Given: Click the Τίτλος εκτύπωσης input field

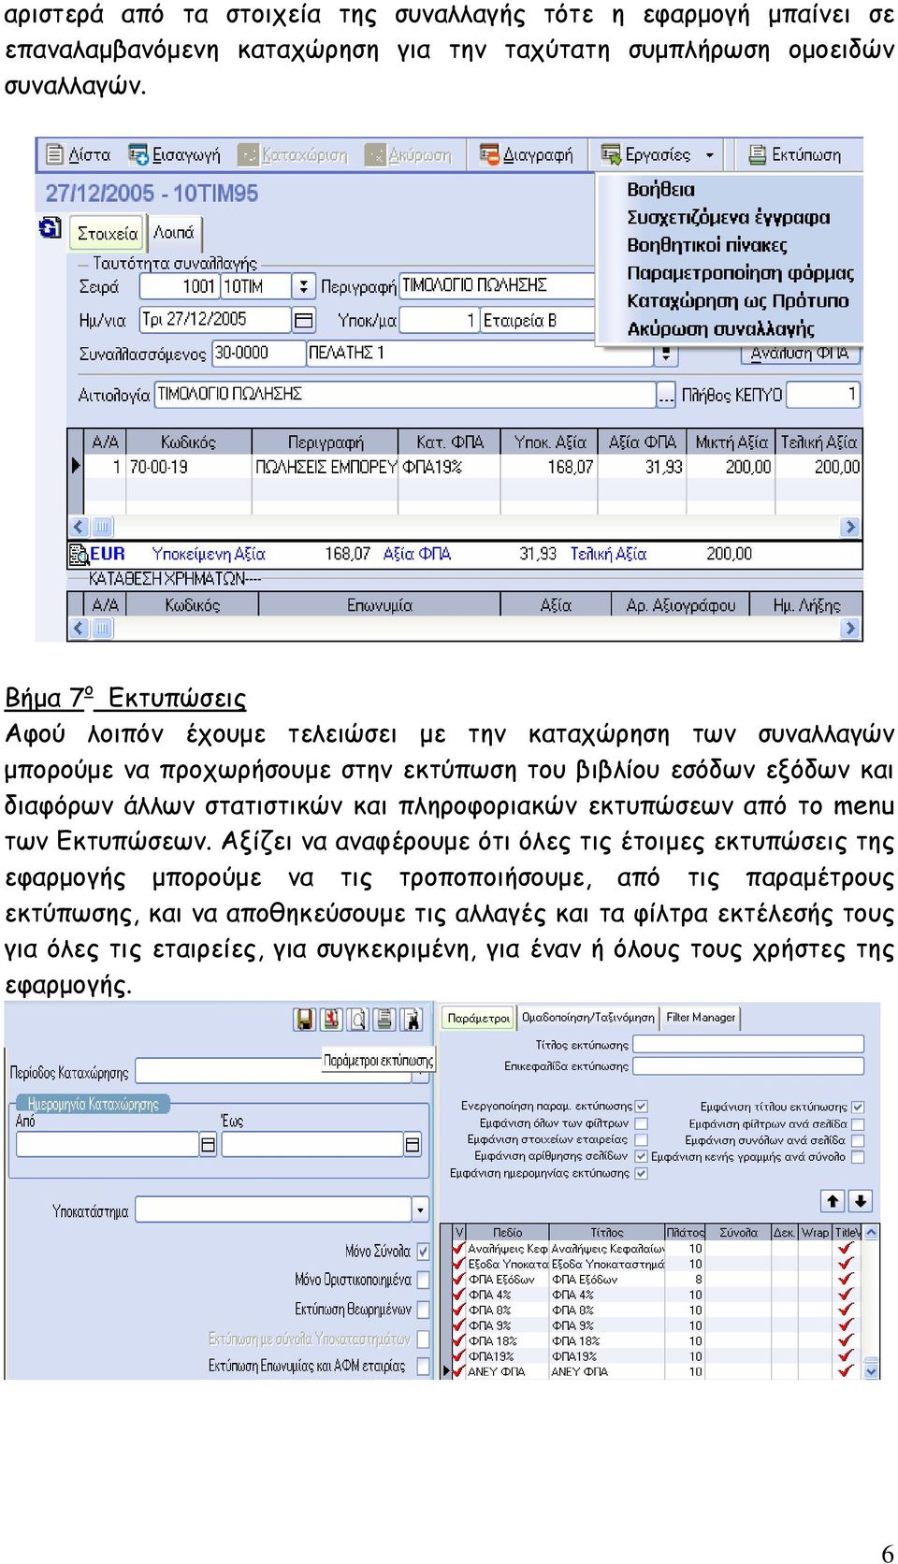Looking at the screenshot, I should click(x=748, y=1044).
